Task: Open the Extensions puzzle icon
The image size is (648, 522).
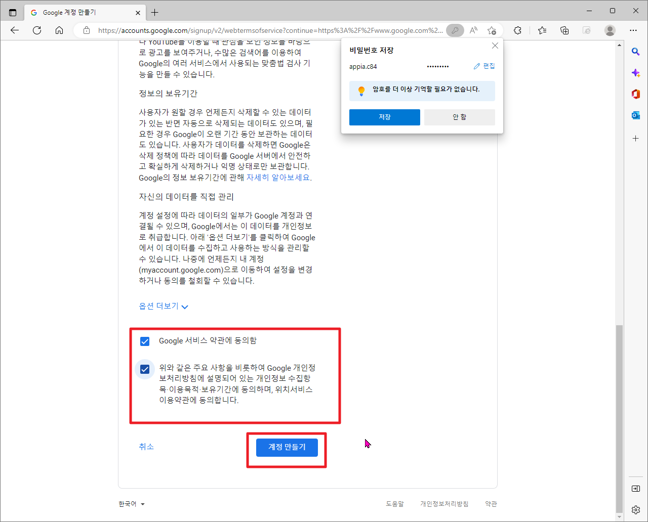Action: 517,30
